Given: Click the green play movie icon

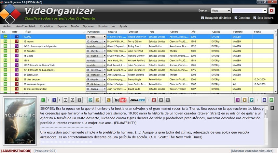Looking at the screenshot, I should [43, 100].
